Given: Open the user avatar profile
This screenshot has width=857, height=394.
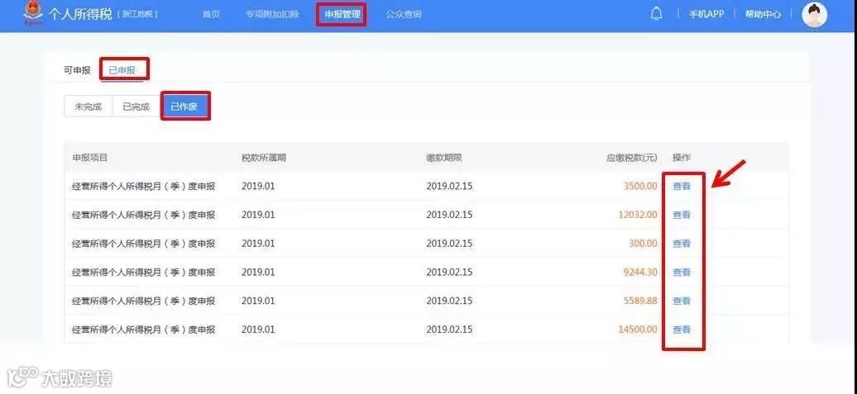Looking at the screenshot, I should (x=814, y=15).
